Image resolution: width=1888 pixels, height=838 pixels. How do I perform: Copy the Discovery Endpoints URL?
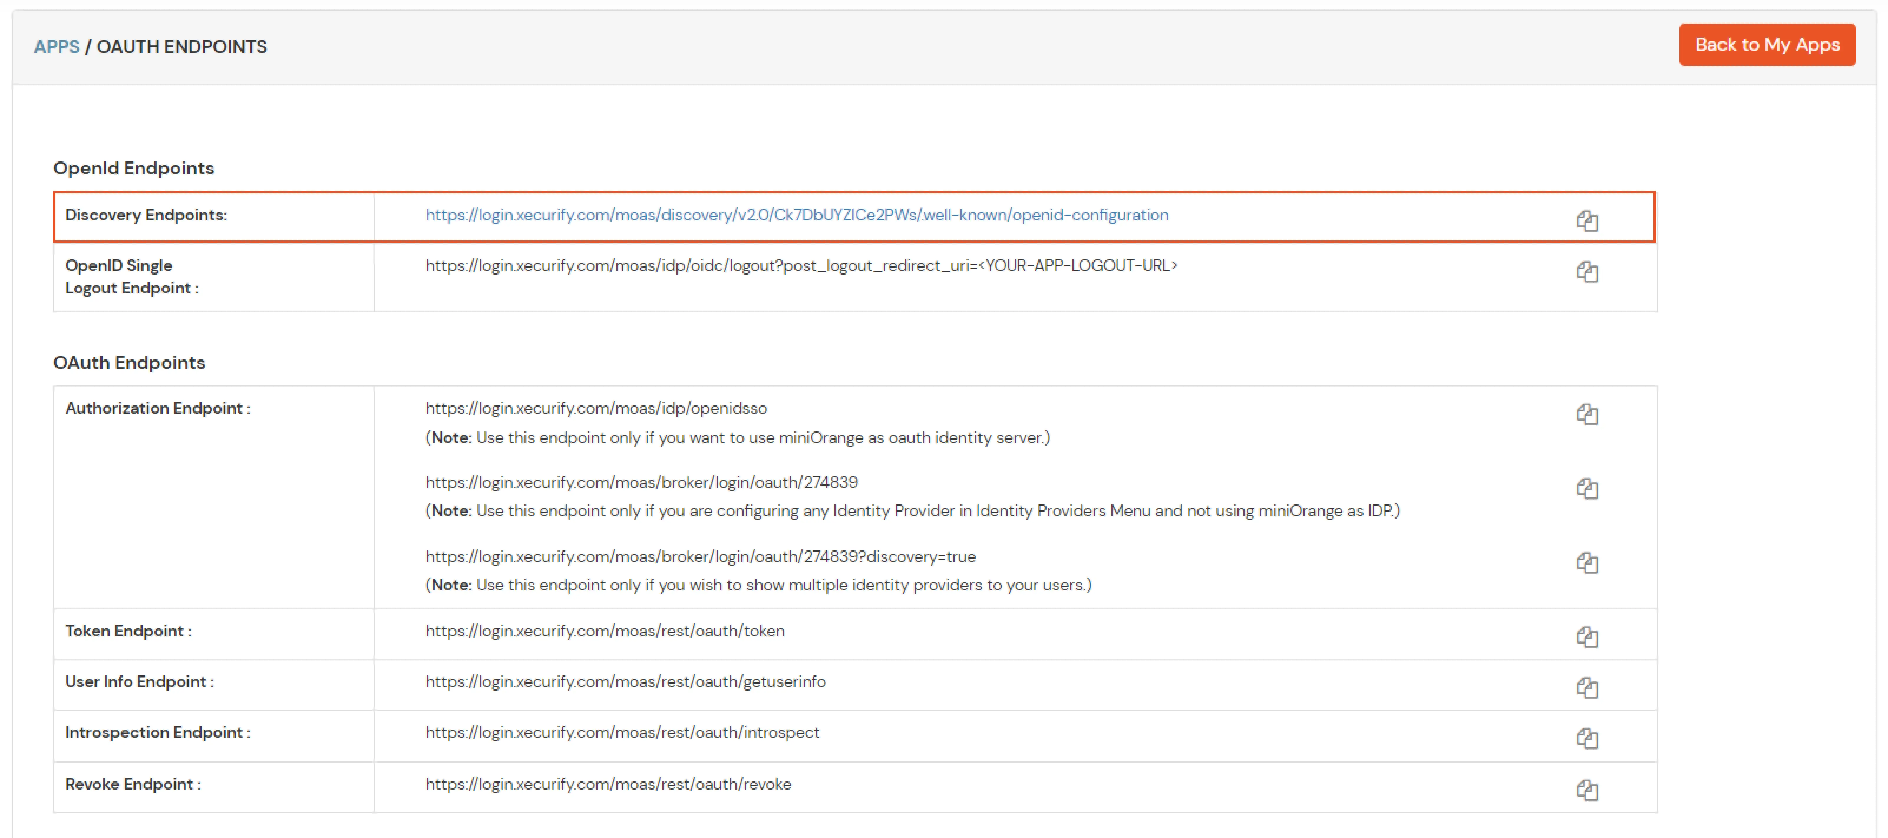pyautogui.click(x=1587, y=221)
